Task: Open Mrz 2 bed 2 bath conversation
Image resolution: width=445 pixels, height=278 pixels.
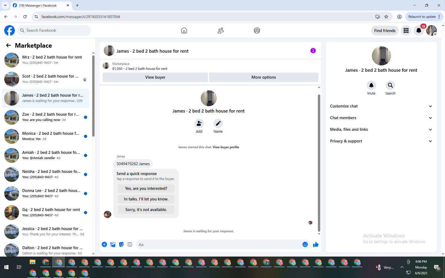Action: pyautogui.click(x=46, y=60)
